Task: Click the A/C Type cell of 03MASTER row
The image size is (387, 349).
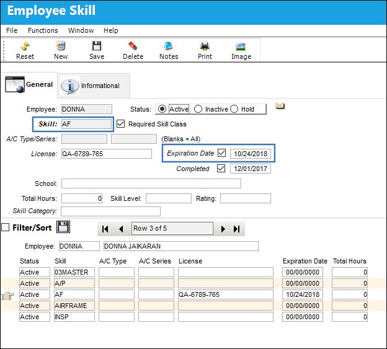Action: [x=117, y=272]
